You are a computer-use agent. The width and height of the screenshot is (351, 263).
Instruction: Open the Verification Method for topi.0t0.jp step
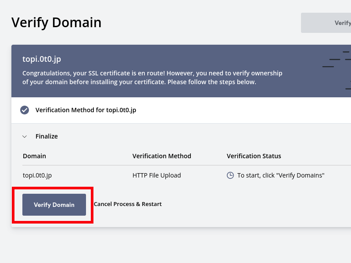[86, 110]
